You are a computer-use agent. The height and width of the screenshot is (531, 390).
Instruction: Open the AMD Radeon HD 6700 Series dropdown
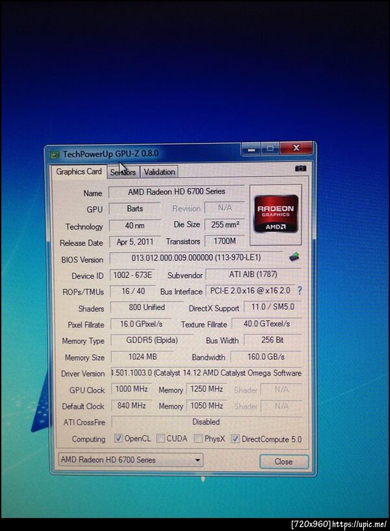pyautogui.click(x=131, y=460)
